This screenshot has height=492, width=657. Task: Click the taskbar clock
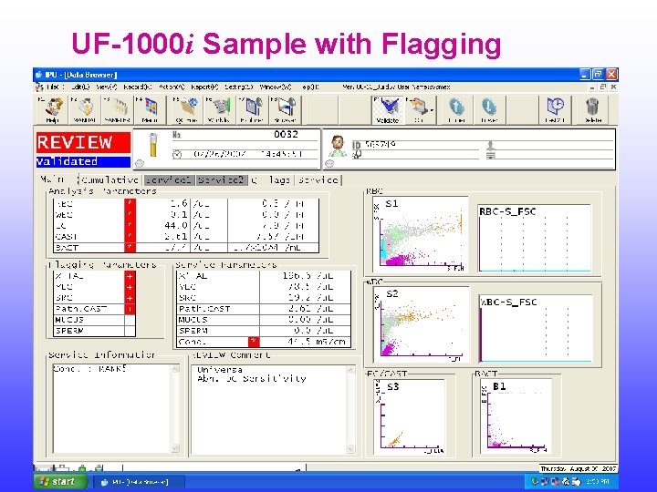[x=598, y=482]
